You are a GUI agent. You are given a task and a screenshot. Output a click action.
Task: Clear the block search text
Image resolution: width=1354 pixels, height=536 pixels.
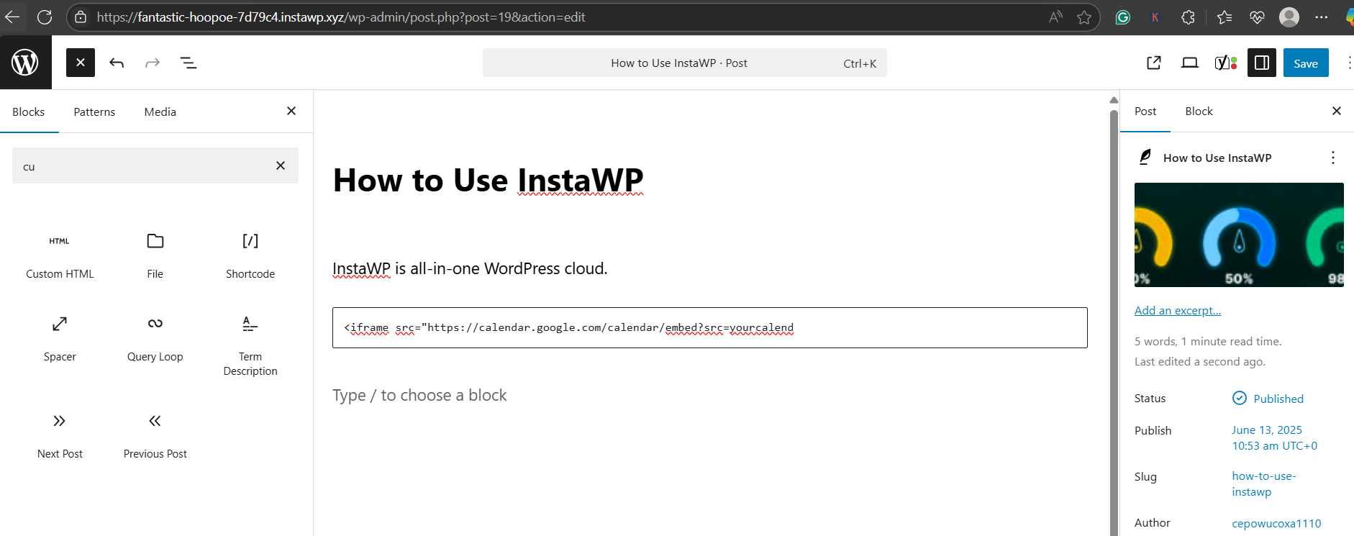click(x=281, y=165)
